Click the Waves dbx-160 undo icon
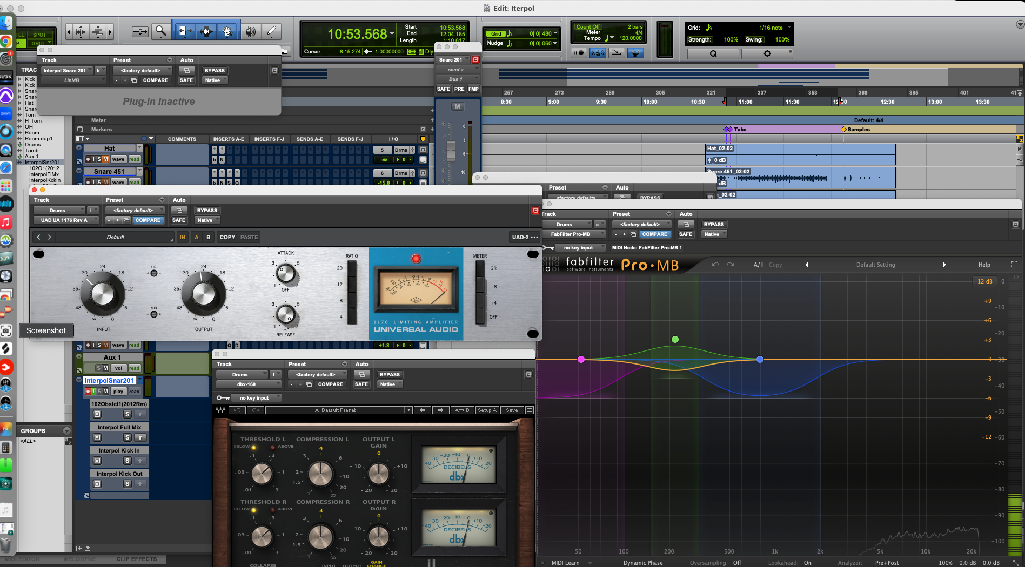 pyautogui.click(x=237, y=410)
